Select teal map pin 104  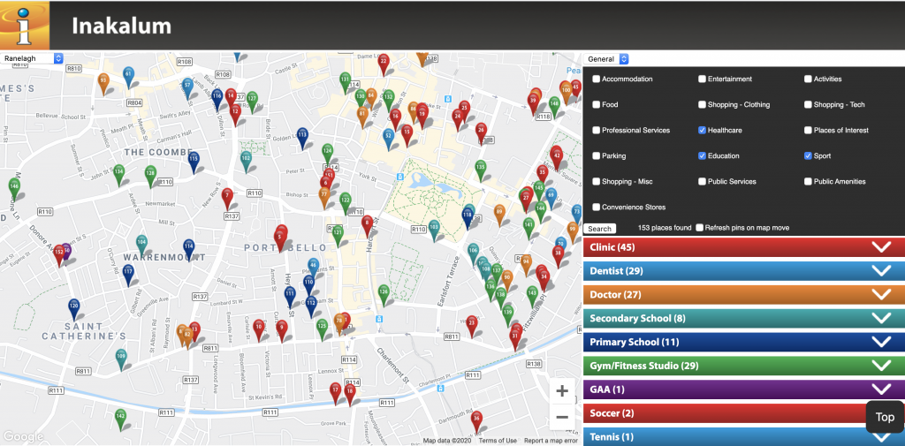tap(141, 246)
